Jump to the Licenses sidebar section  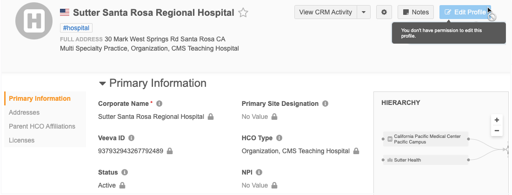click(21, 140)
